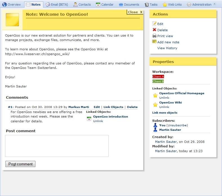This screenshot has width=222, height=196.
Task: Click the red X Delete icon
Action: 154,30
